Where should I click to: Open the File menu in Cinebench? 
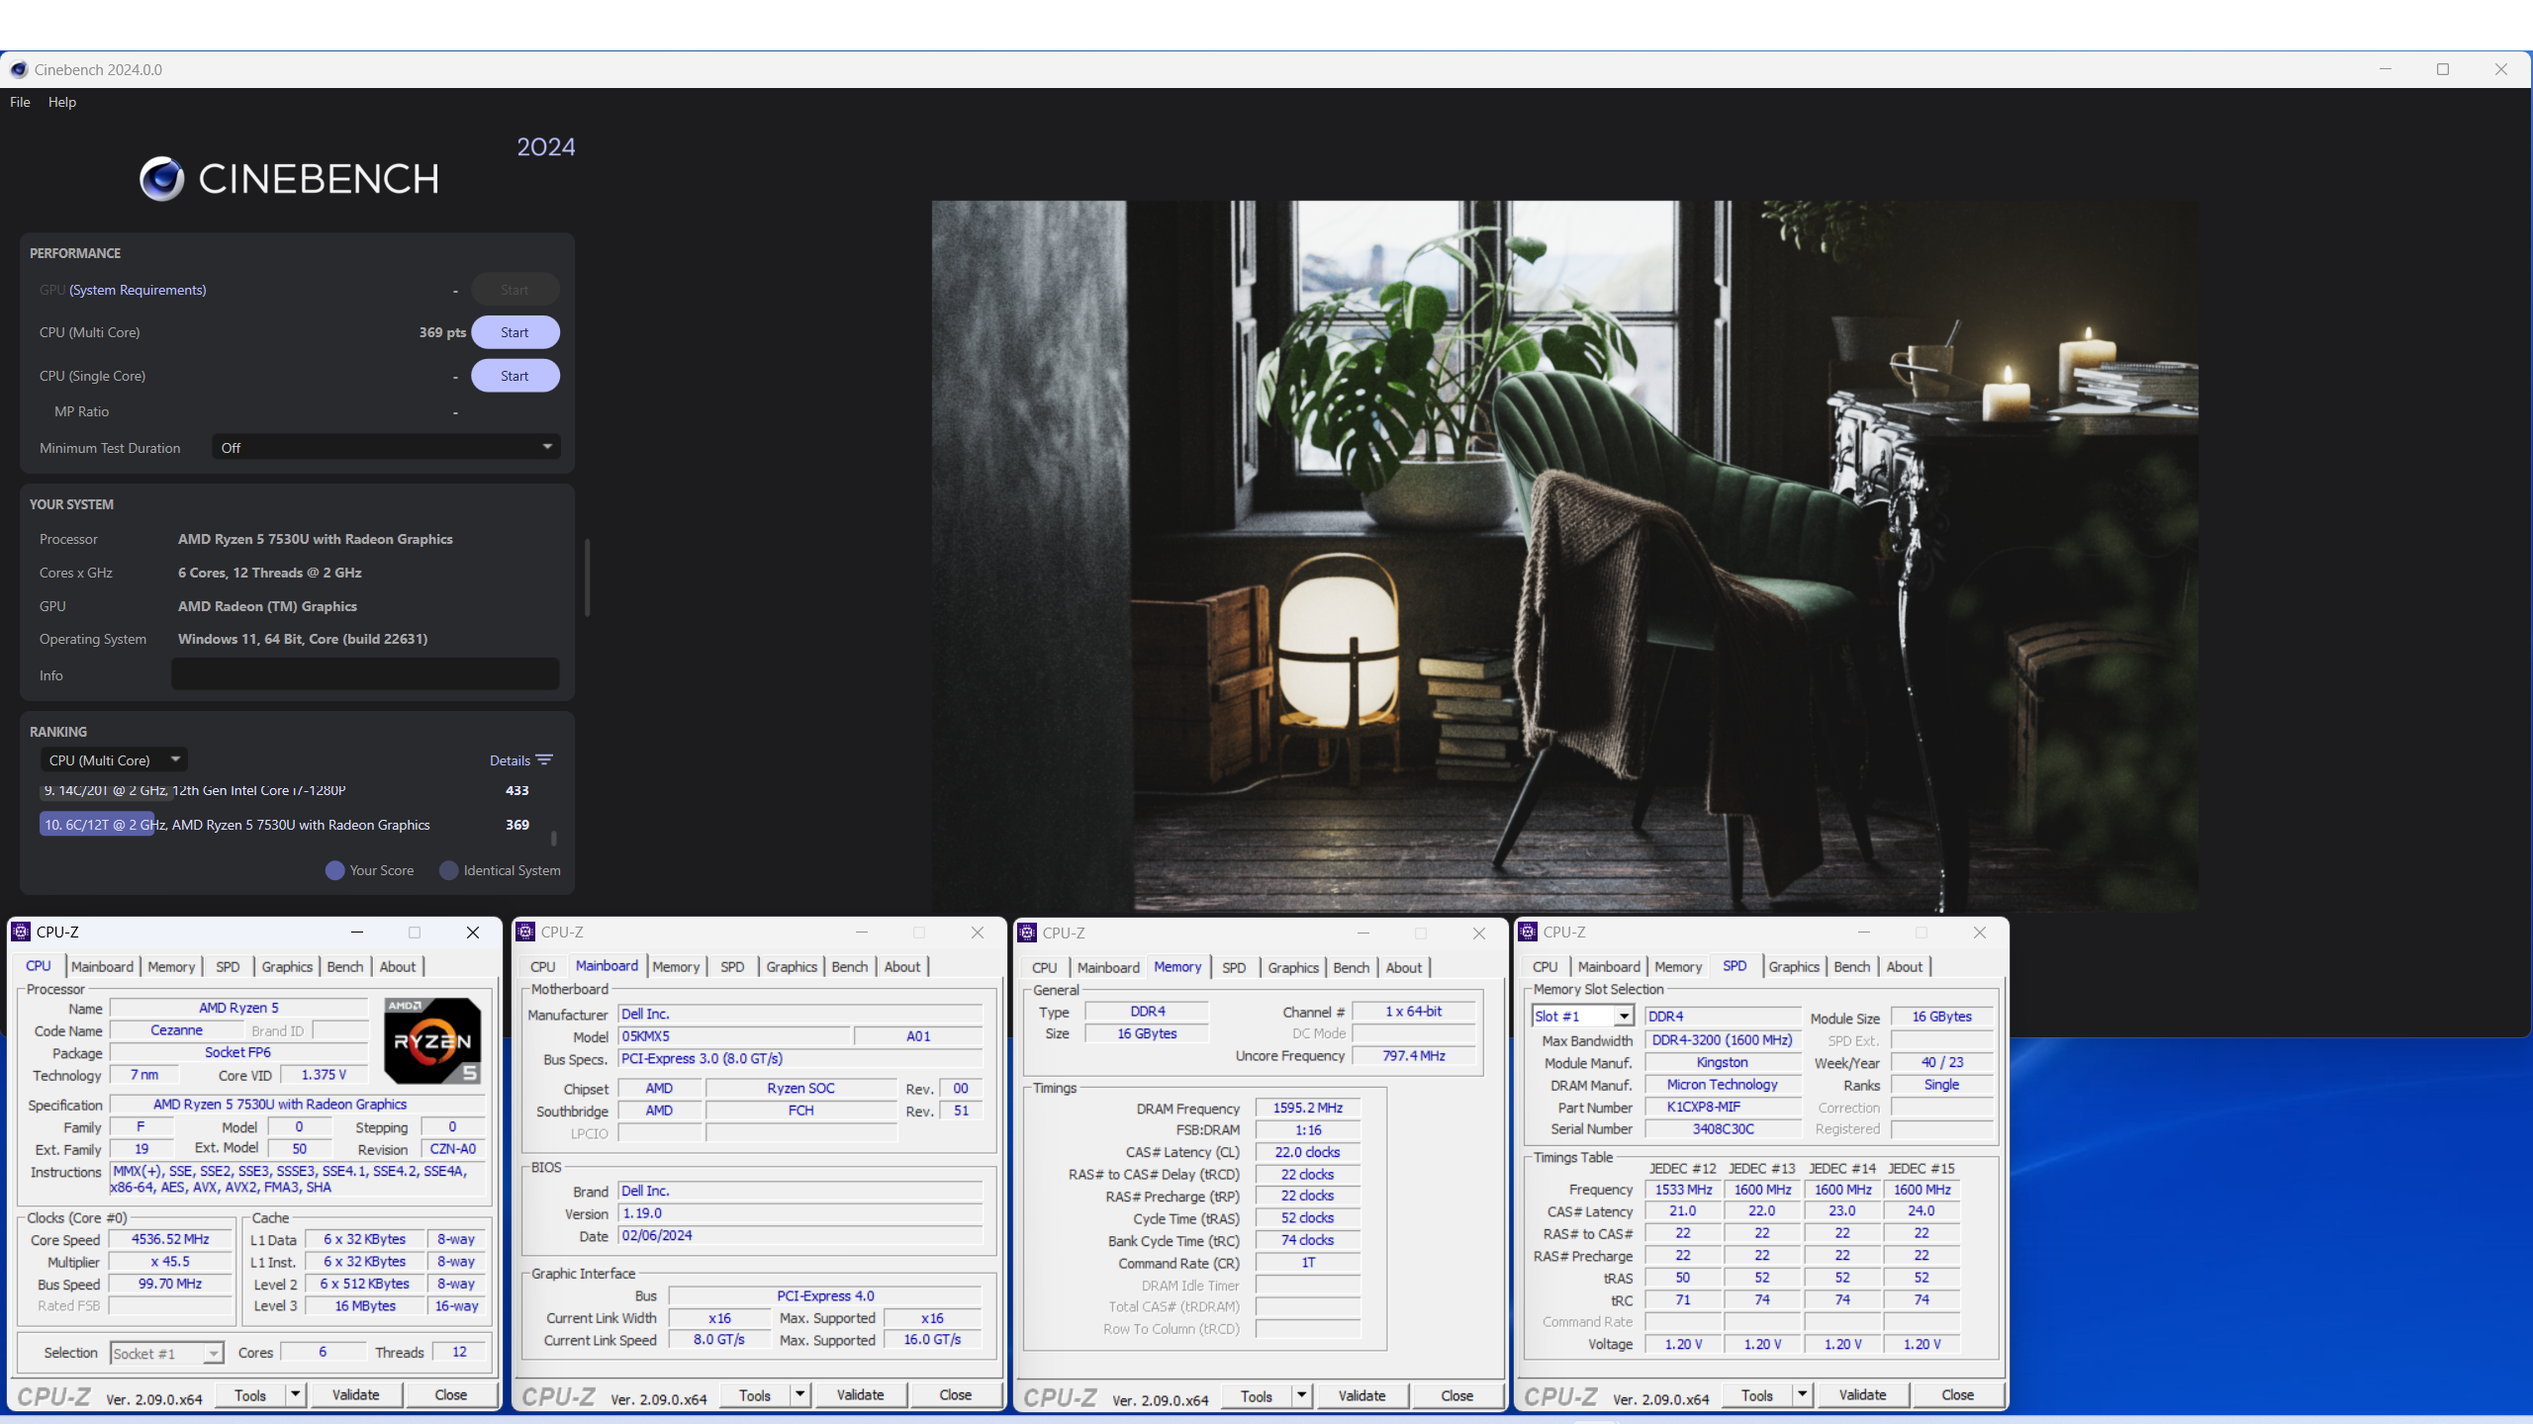point(20,102)
